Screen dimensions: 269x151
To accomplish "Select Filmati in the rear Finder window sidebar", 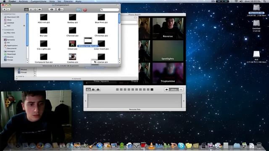I will coord(24,73).
